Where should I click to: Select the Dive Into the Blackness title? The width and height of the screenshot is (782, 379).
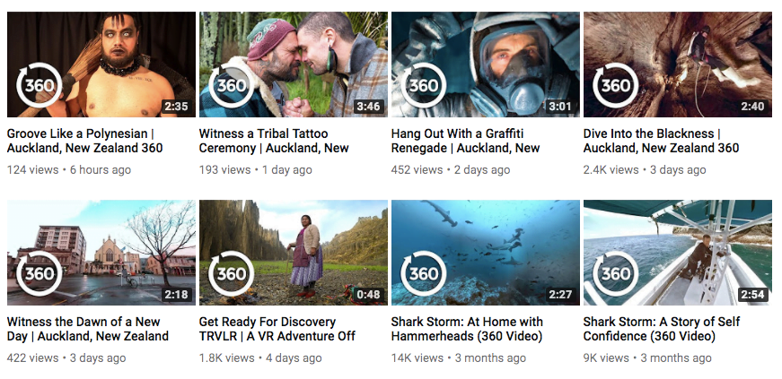(x=661, y=141)
